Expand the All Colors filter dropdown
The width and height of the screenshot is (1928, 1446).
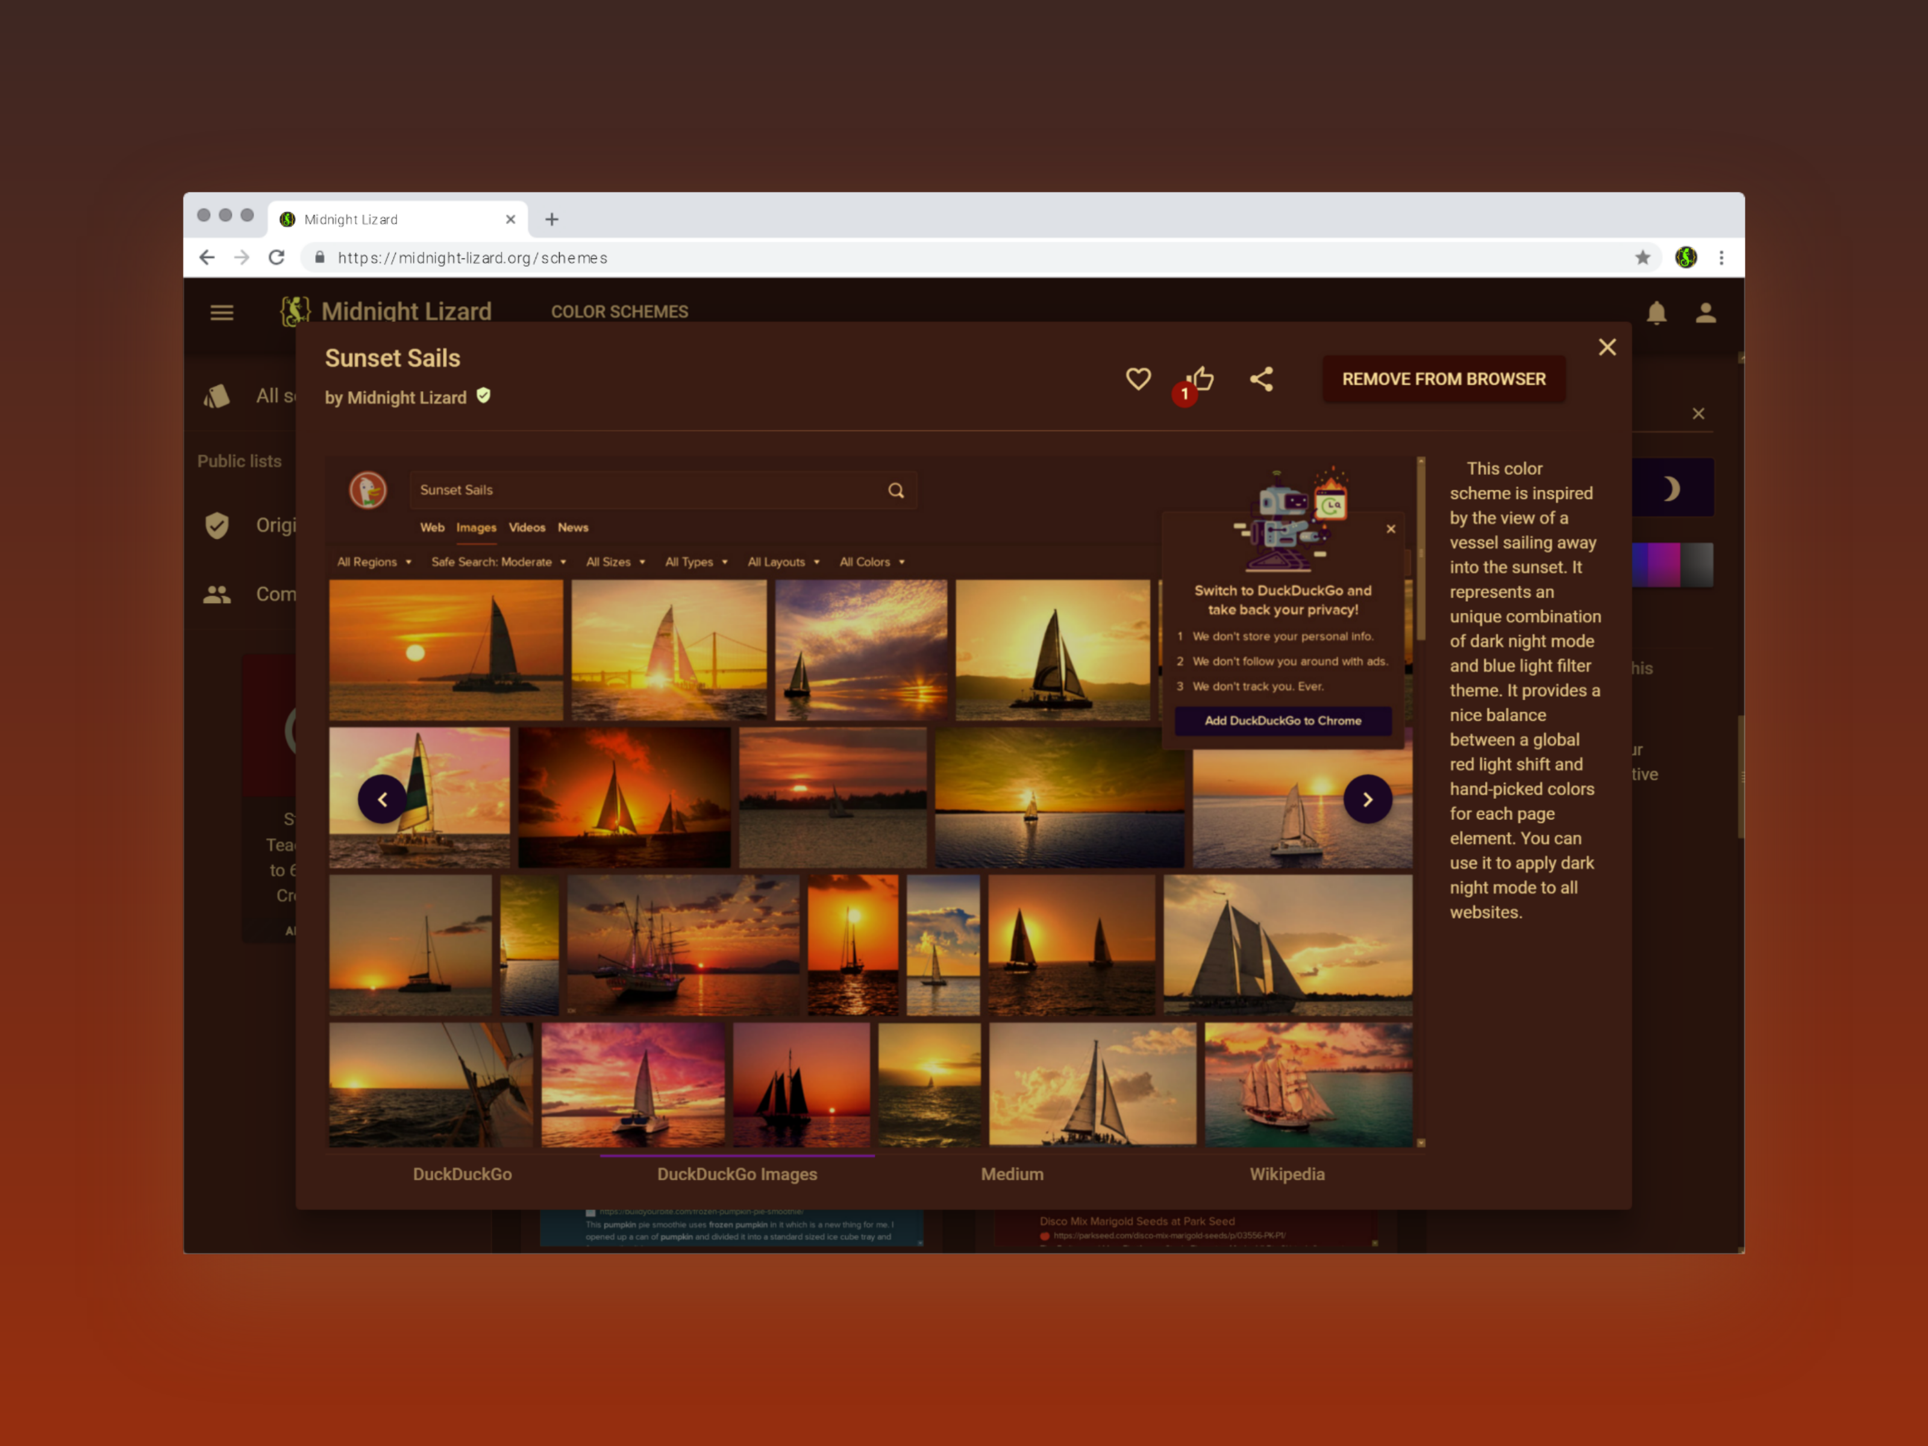coord(872,562)
